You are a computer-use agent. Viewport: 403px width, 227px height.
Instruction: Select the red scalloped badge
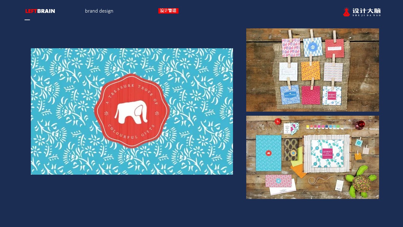pos(132,111)
